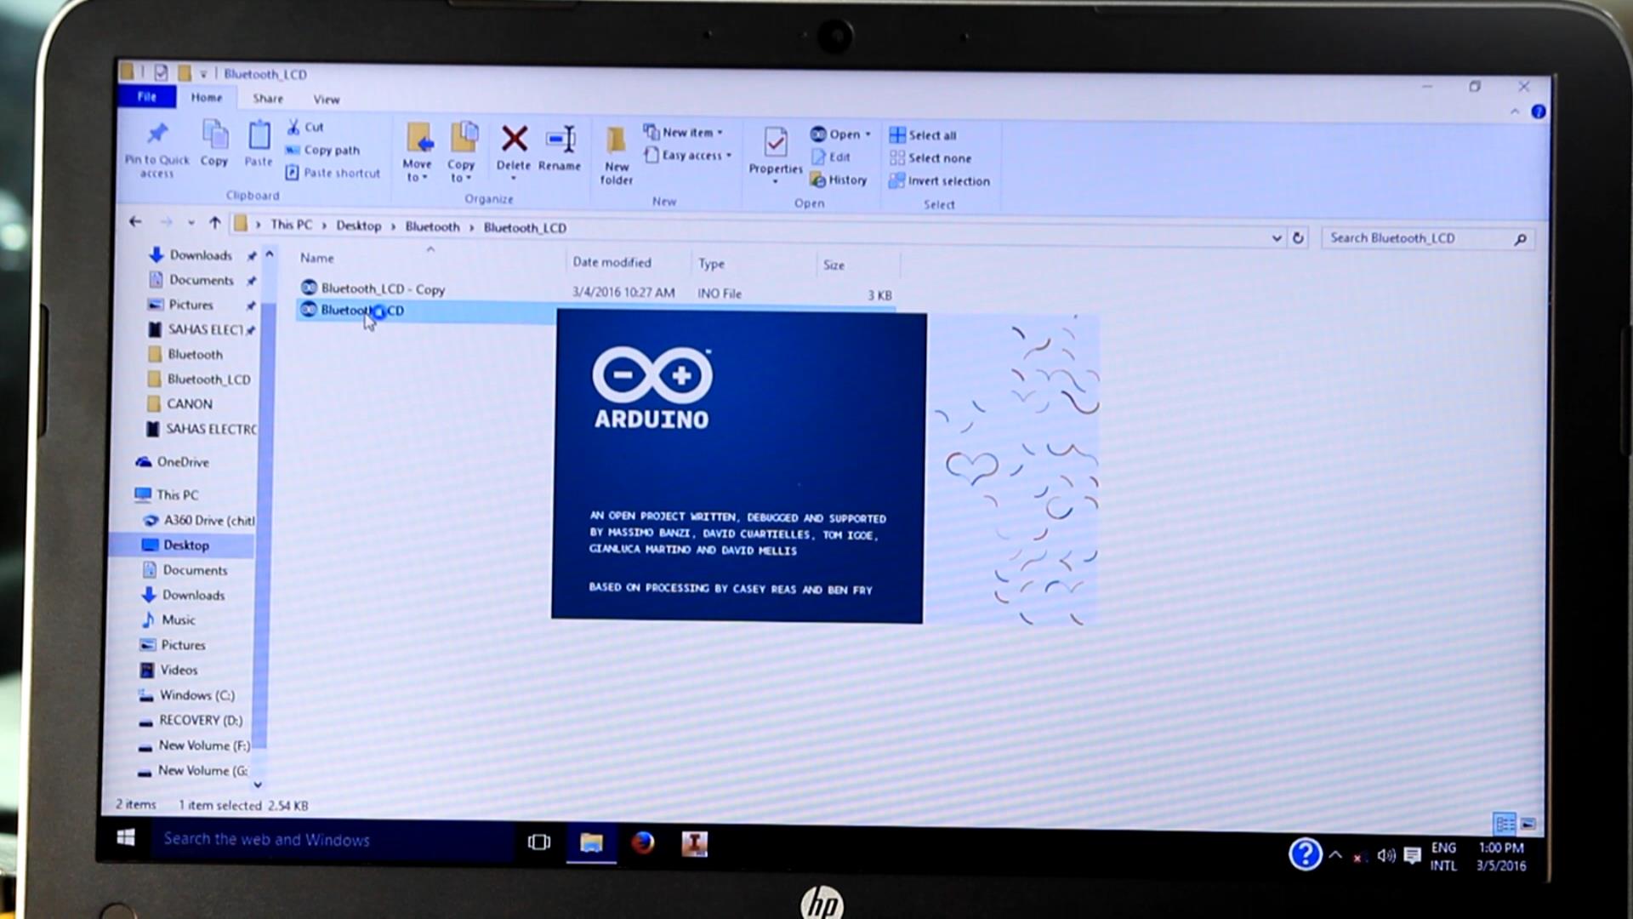The height and width of the screenshot is (919, 1633).
Task: Click the Rename icon in ribbon
Action: point(560,139)
